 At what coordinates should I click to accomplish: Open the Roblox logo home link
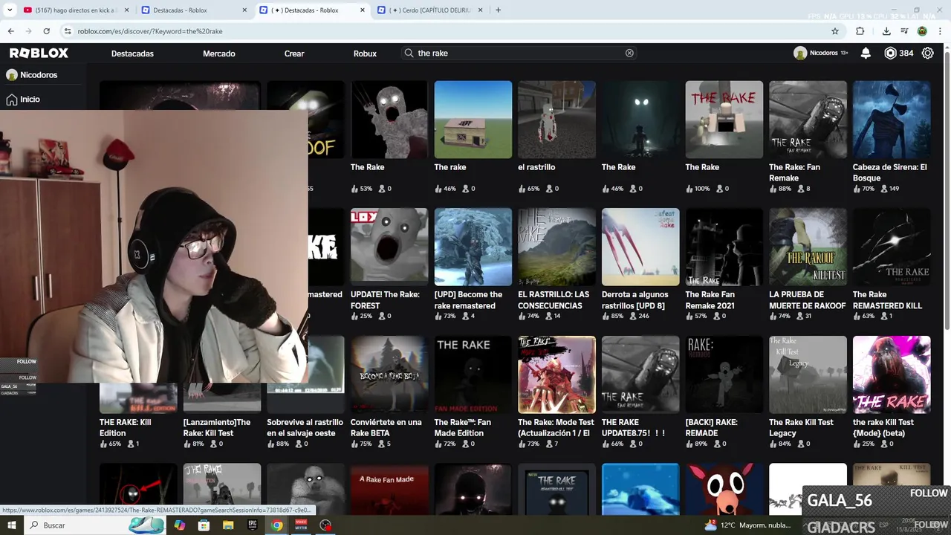[x=39, y=53]
